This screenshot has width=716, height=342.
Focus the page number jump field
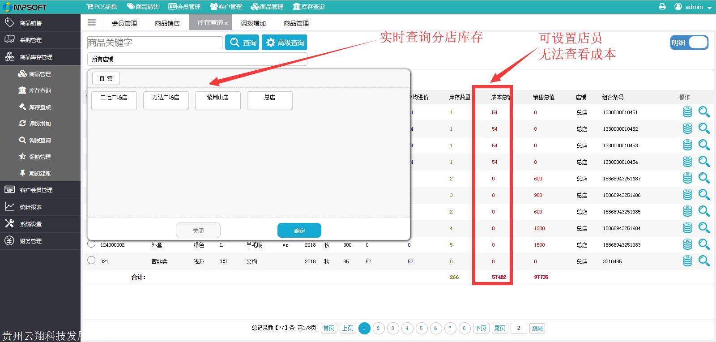point(519,328)
